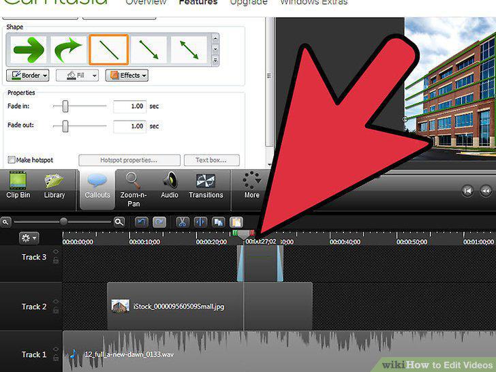Select the curved green arrow shape
Image resolution: width=496 pixels, height=372 pixels.
pyautogui.click(x=68, y=50)
